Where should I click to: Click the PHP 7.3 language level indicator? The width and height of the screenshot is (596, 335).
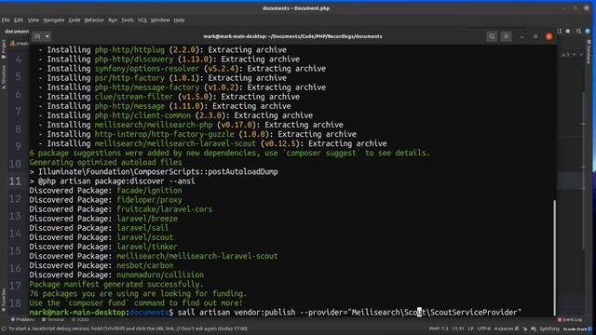click(x=439, y=328)
